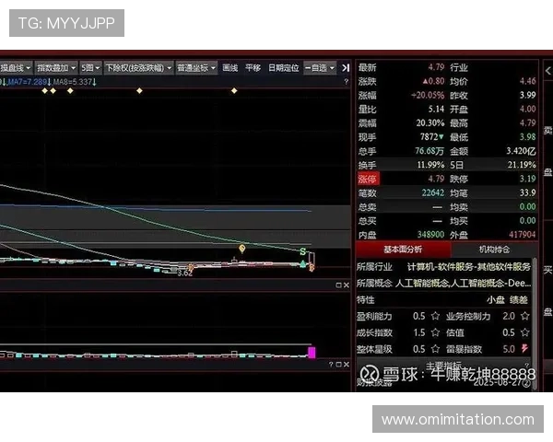
Task: Close the middle indicator sub-panel
Action: pyautogui.click(x=346, y=286)
